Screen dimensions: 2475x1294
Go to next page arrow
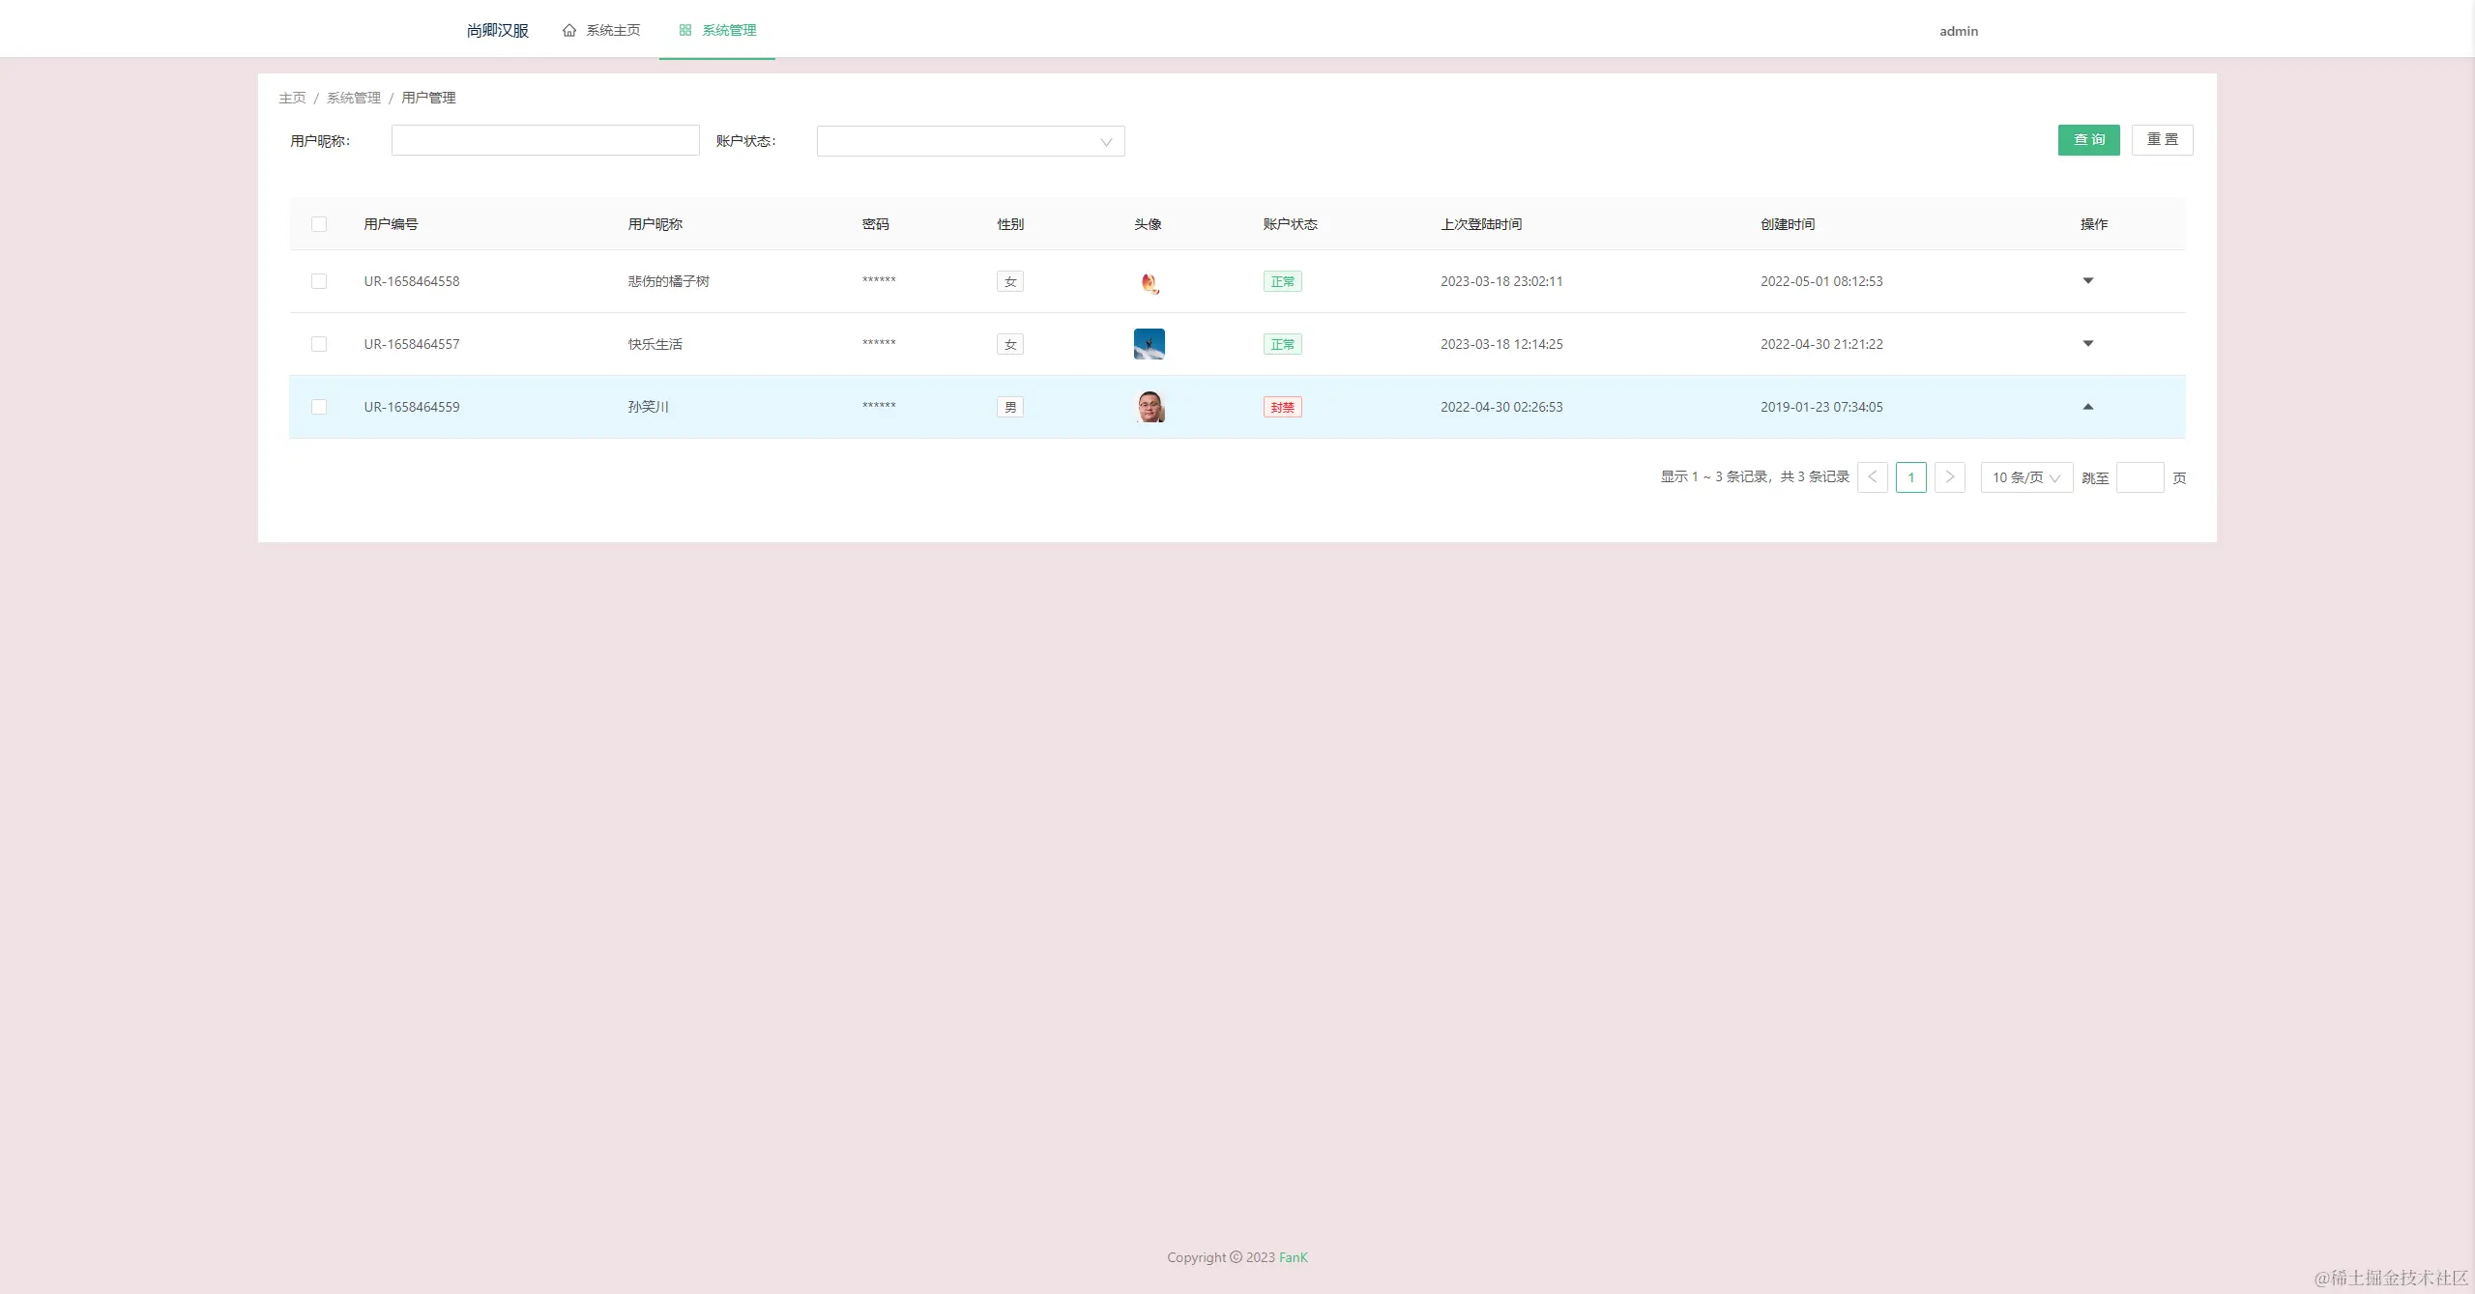[1949, 477]
